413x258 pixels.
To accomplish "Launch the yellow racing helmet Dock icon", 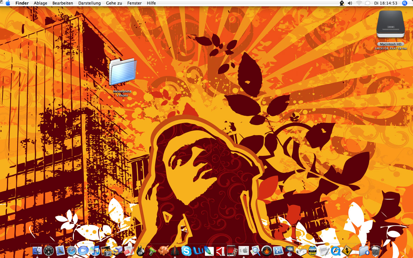I will point(313,251).
